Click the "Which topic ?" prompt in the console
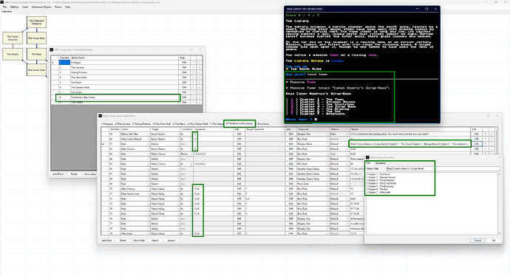The height and width of the screenshot is (276, 510). click(299, 120)
